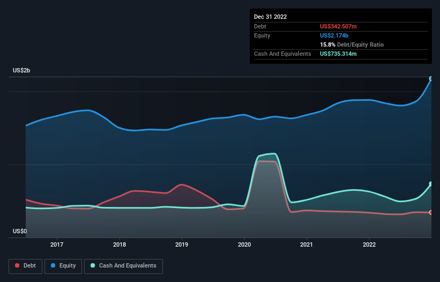This screenshot has width=440, height=282.
Task: Click the blue dot in the Equity legend
Action: [53, 265]
